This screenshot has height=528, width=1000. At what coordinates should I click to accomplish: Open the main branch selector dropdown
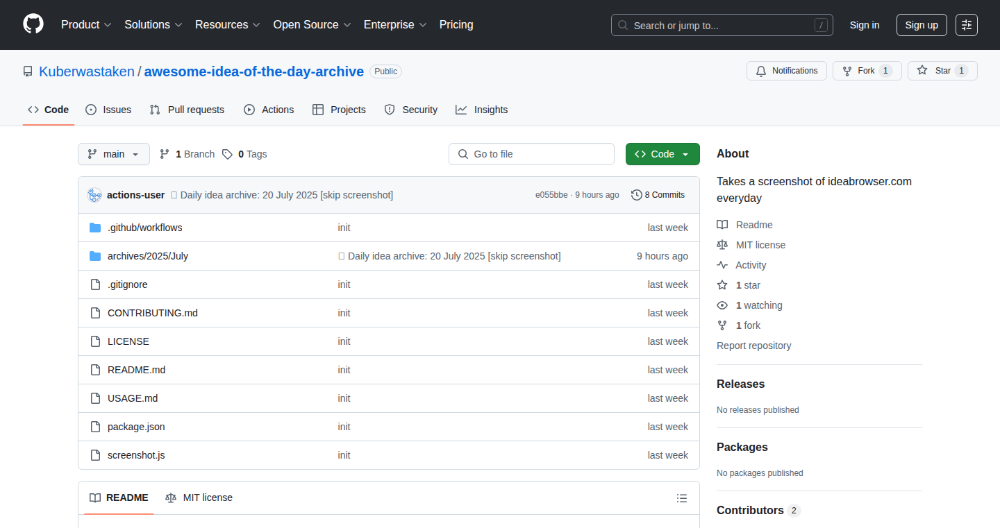114,154
